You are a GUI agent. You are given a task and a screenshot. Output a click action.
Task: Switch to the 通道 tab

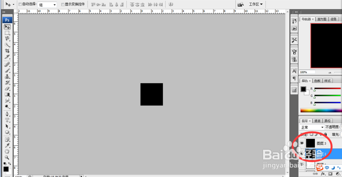point(317,121)
